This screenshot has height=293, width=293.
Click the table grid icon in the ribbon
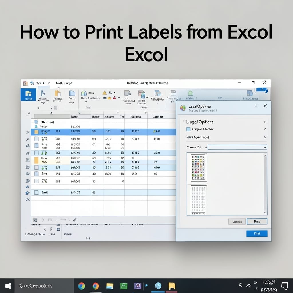coord(173,93)
